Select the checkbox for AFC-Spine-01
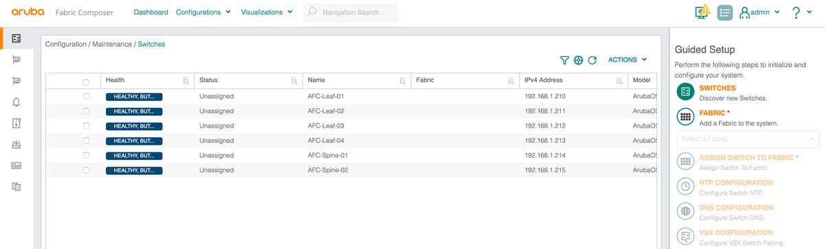This screenshot has width=825, height=249. coord(86,155)
